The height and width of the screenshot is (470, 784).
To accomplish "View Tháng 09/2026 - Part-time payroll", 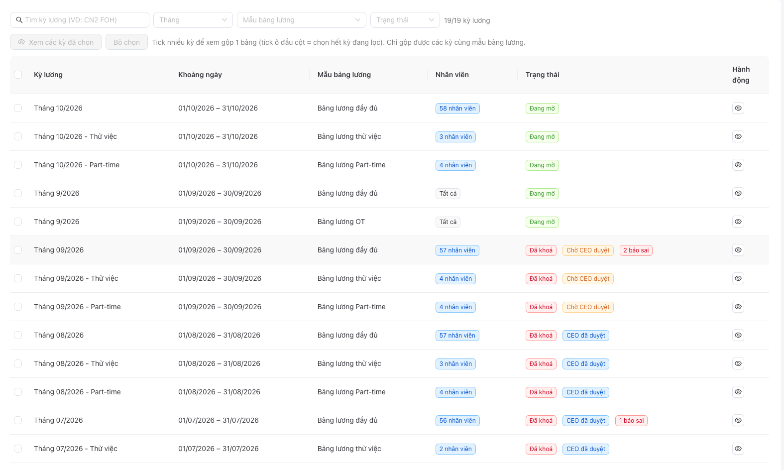I will [x=738, y=307].
